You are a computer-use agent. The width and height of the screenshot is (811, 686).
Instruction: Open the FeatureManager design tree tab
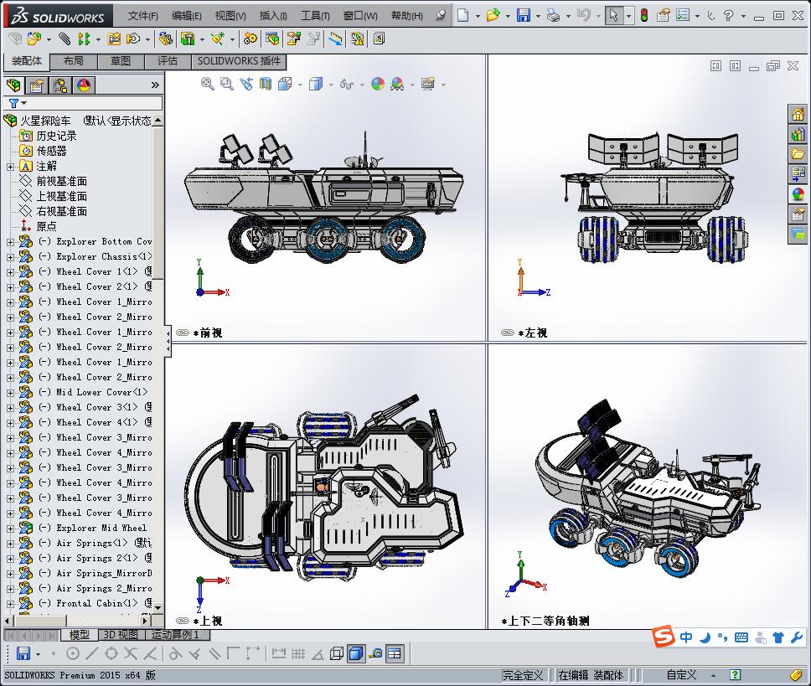[14, 85]
